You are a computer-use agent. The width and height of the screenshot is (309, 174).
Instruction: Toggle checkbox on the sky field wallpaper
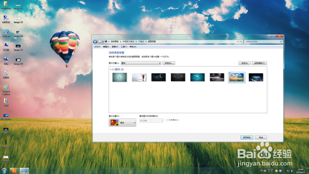click(x=230, y=73)
